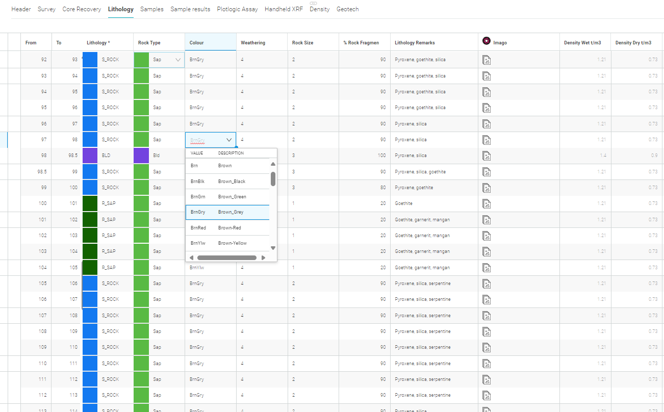Click the purple BLD lithology colour swatch
Image resolution: width=664 pixels, height=412 pixels.
coord(90,156)
